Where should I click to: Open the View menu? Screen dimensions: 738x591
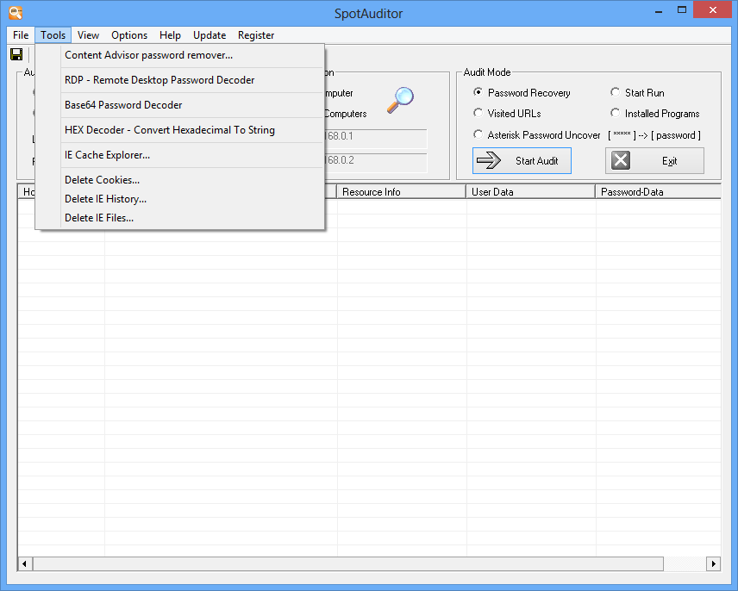point(88,35)
